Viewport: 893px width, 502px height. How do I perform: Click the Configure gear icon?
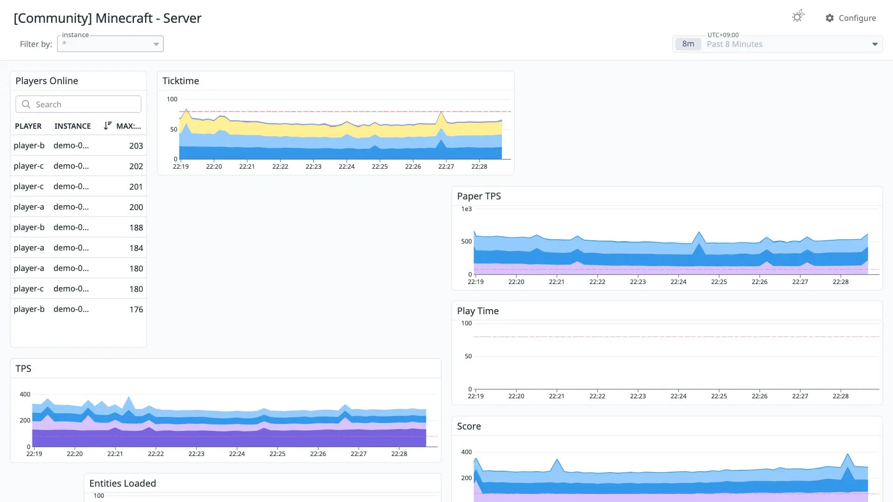[x=830, y=18]
